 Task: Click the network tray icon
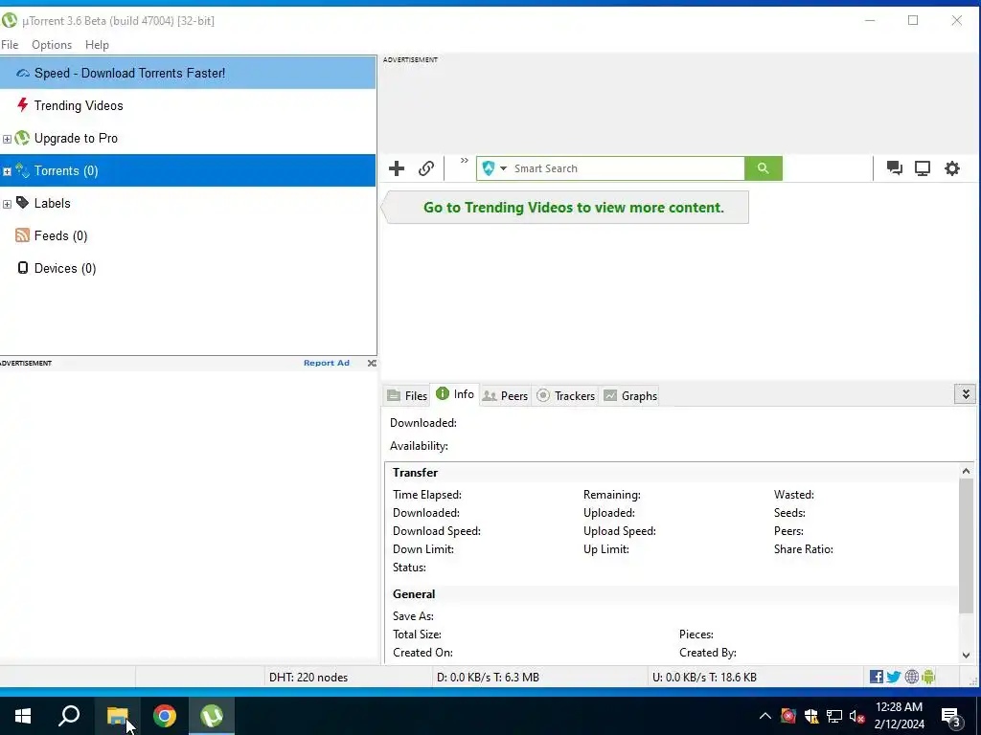coord(834,716)
